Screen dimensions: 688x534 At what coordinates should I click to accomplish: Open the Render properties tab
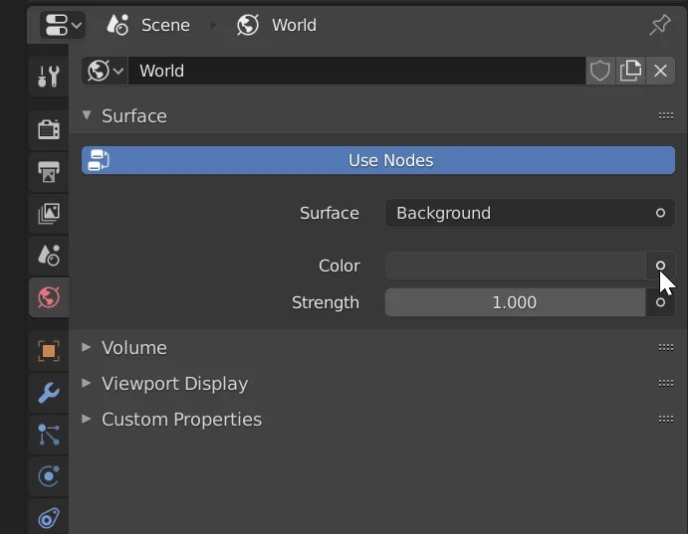point(49,130)
